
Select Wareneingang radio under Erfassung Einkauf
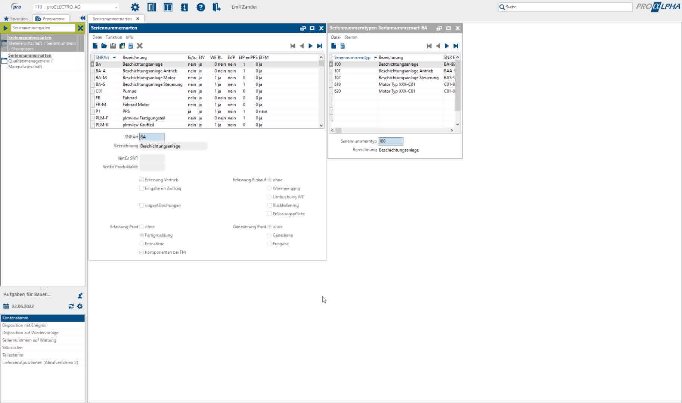tap(269, 188)
